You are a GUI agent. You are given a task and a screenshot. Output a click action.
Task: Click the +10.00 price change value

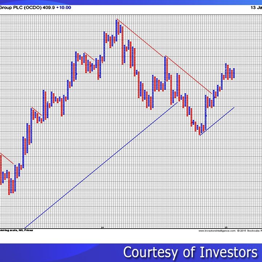pos(63,8)
